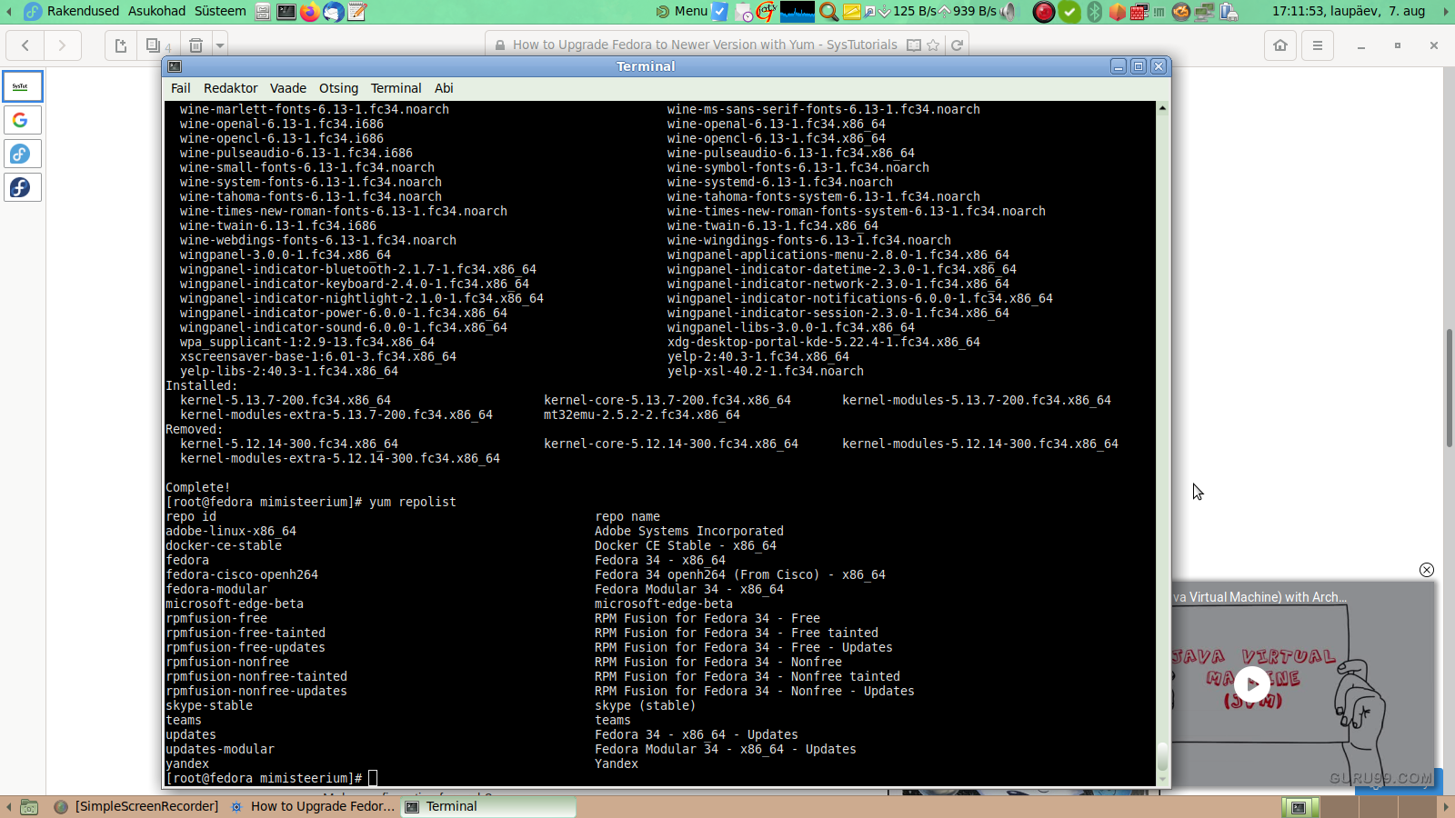The height and width of the screenshot is (818, 1455).
Task: Click the Terminal scrollbar up arrow
Action: point(1162,108)
